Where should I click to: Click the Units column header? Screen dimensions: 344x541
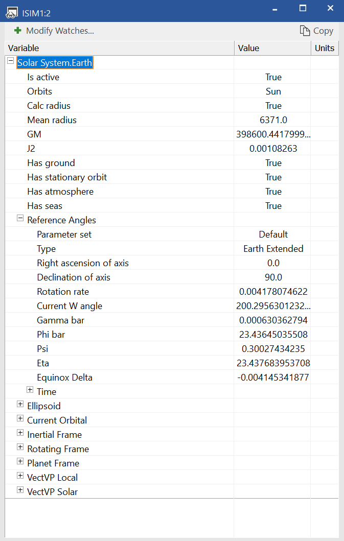(x=325, y=48)
